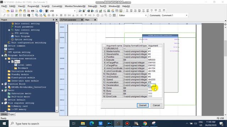The height and width of the screenshot is (127, 227).
Task: Close the Point parameter tab
Action: point(82,20)
